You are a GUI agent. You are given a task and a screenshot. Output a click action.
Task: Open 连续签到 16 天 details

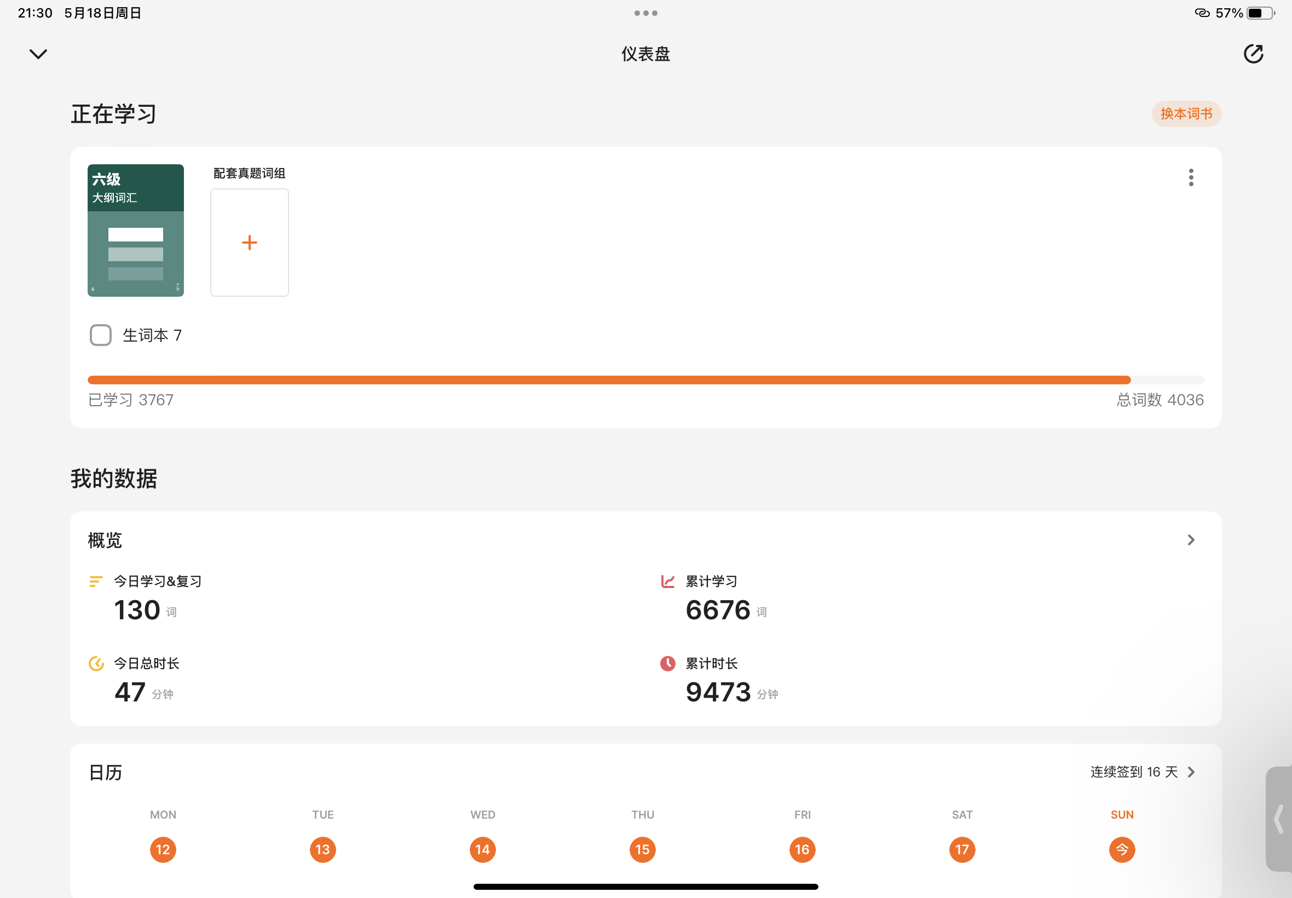[1143, 772]
